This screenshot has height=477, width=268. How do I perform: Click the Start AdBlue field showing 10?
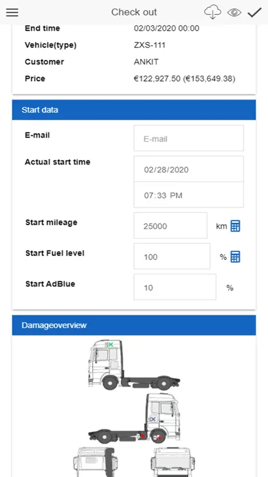[175, 287]
